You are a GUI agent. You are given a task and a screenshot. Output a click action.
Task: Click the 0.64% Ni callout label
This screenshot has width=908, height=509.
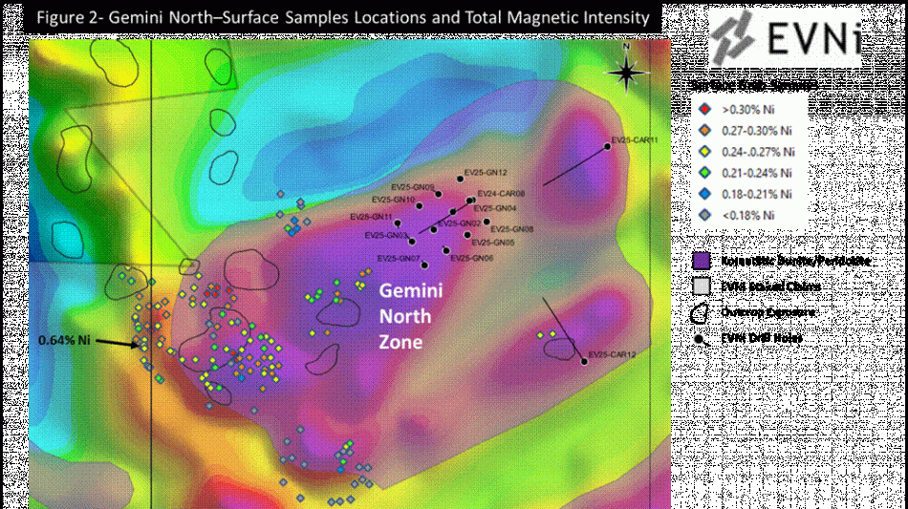click(x=64, y=340)
